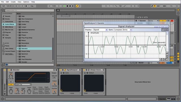The height and width of the screenshot is (102, 181).
Task: Click the yellow Color button in Saturator
Action: (11, 84)
